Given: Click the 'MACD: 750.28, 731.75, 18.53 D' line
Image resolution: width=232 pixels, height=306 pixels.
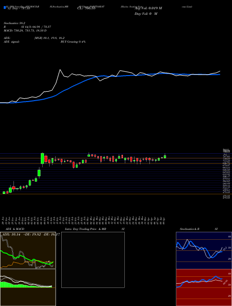Looking at the screenshot, I should (25, 31).
